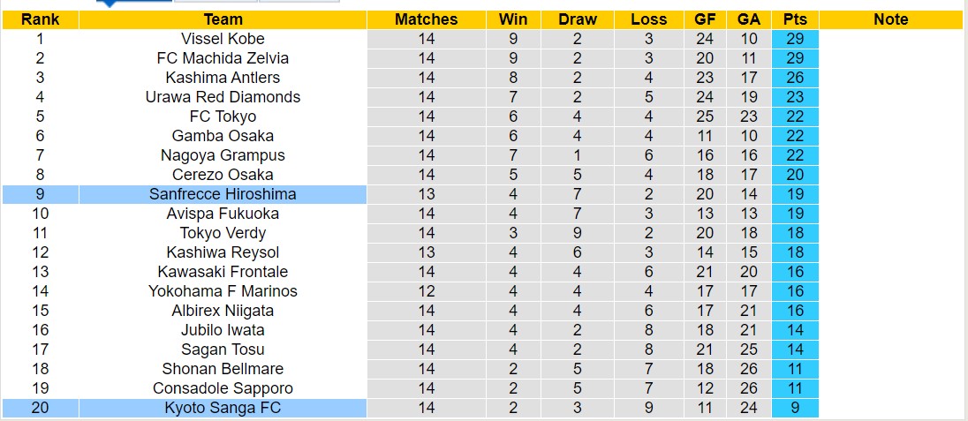Sort by the Pts column header
The width and height of the screenshot is (968, 421).
pyautogui.click(x=795, y=19)
